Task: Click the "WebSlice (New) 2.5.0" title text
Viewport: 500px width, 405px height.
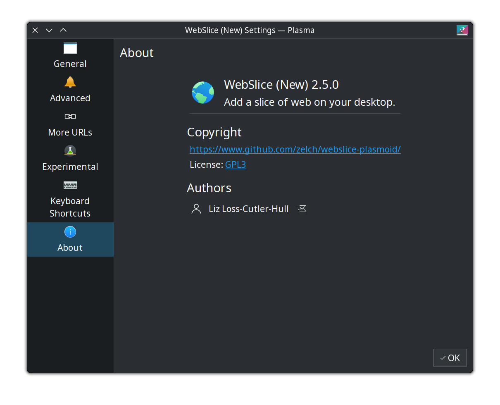Action: [281, 85]
